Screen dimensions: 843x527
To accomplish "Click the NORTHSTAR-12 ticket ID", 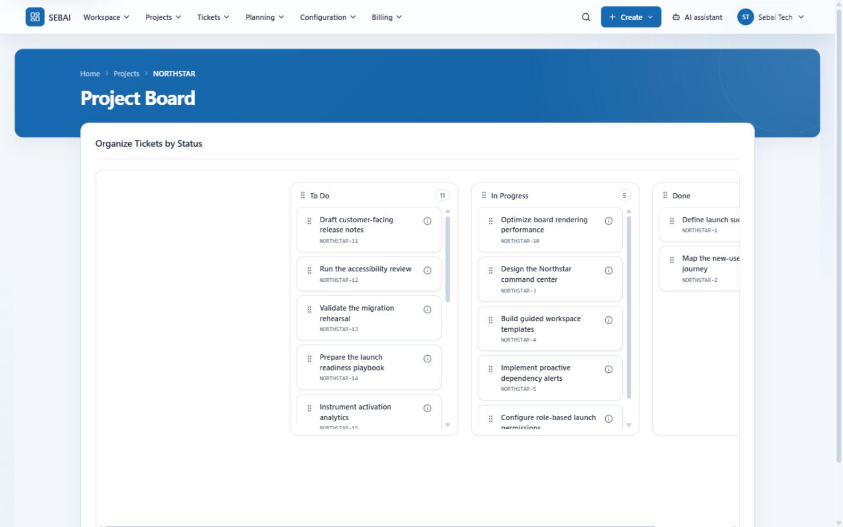I will click(x=339, y=280).
